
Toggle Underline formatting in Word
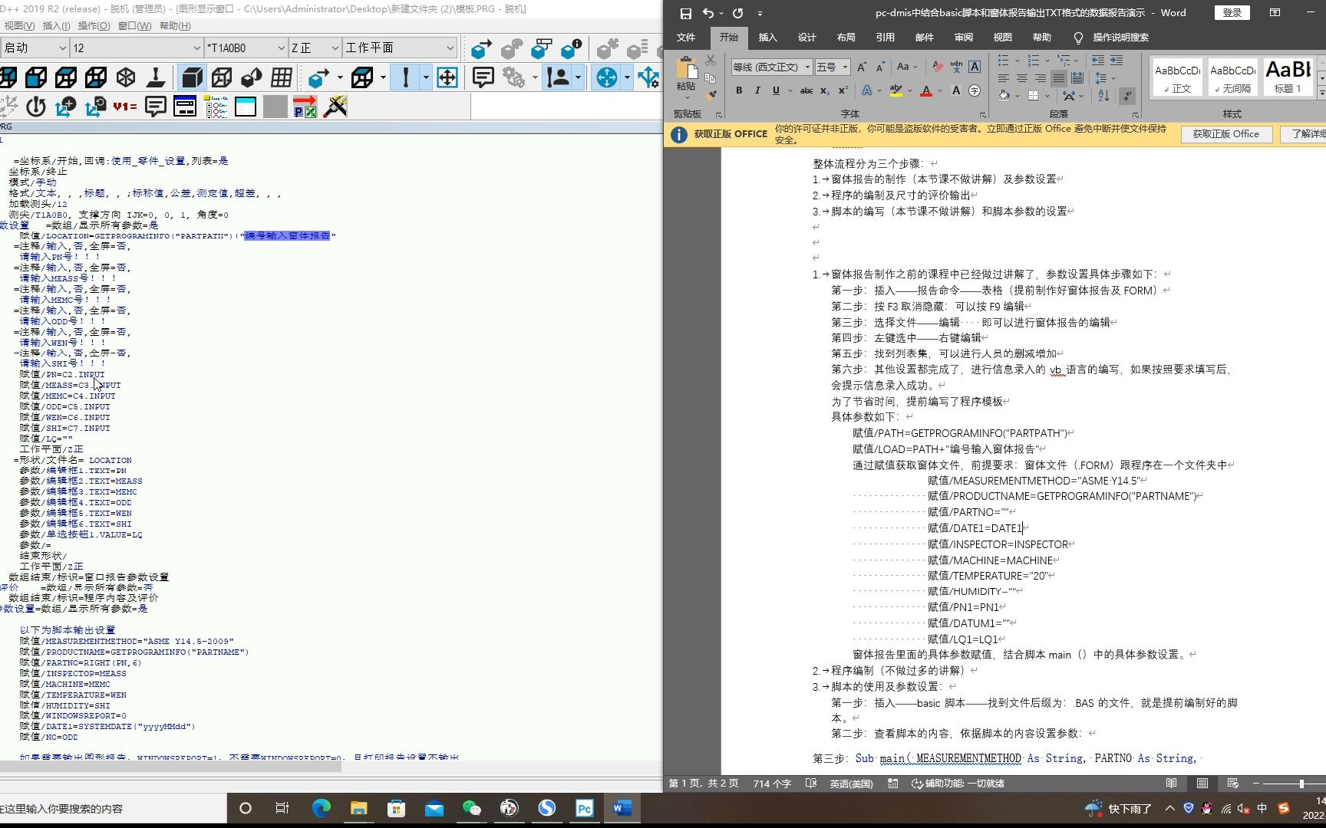[776, 90]
